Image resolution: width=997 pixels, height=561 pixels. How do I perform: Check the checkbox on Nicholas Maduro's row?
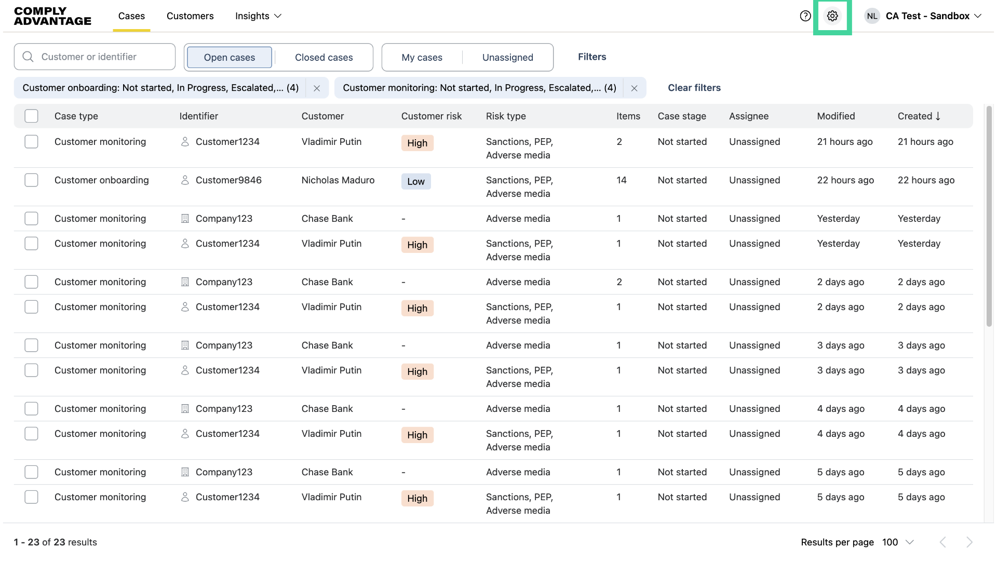[31, 180]
